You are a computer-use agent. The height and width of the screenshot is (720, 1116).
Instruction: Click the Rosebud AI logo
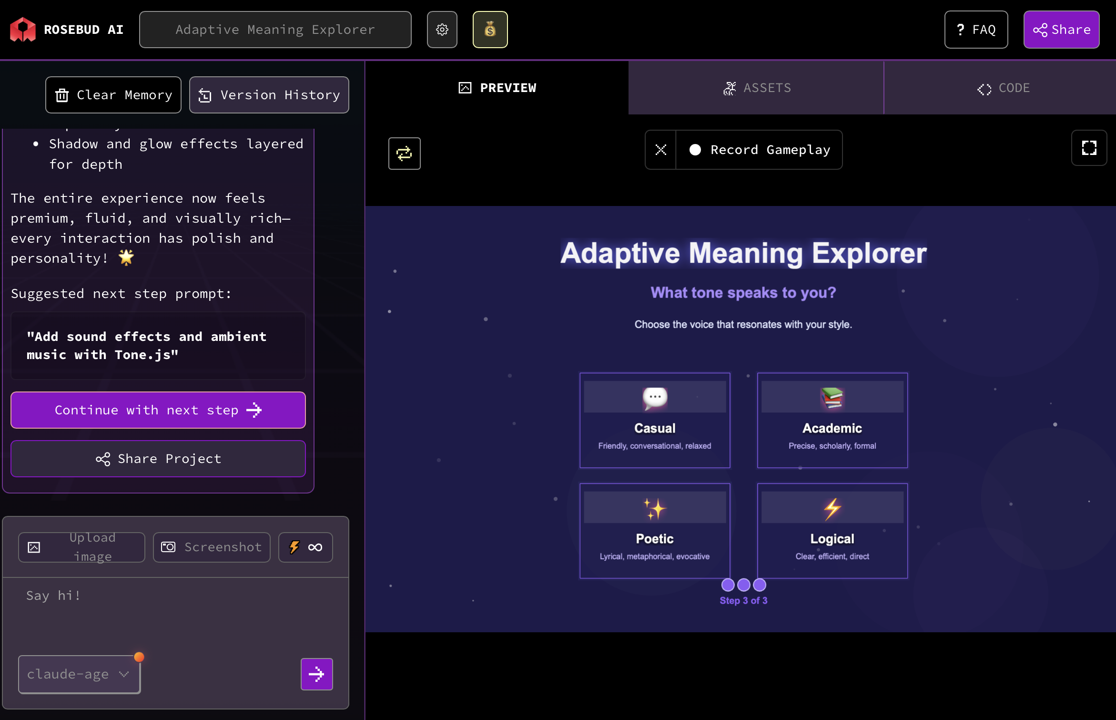pos(23,30)
